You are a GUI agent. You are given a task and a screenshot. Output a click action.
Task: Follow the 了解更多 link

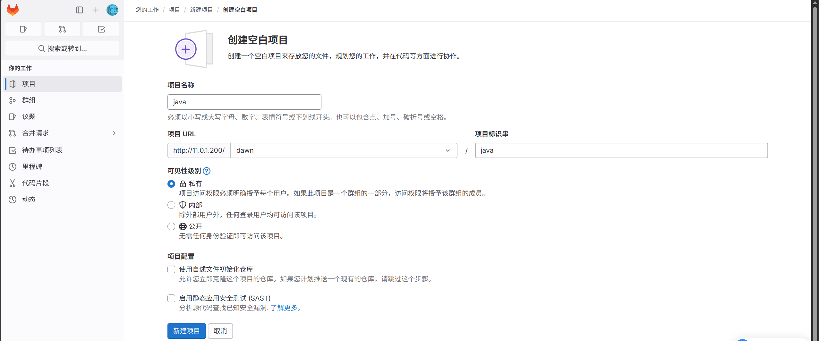click(286, 308)
